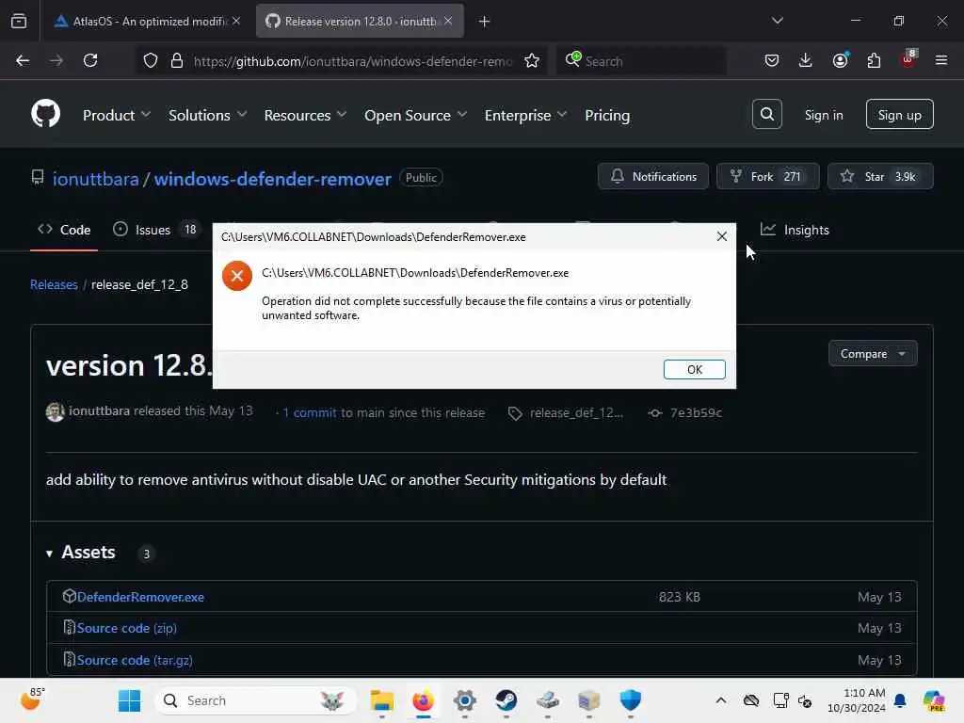
Task: Go back with browser back arrow
Action: coord(23,60)
